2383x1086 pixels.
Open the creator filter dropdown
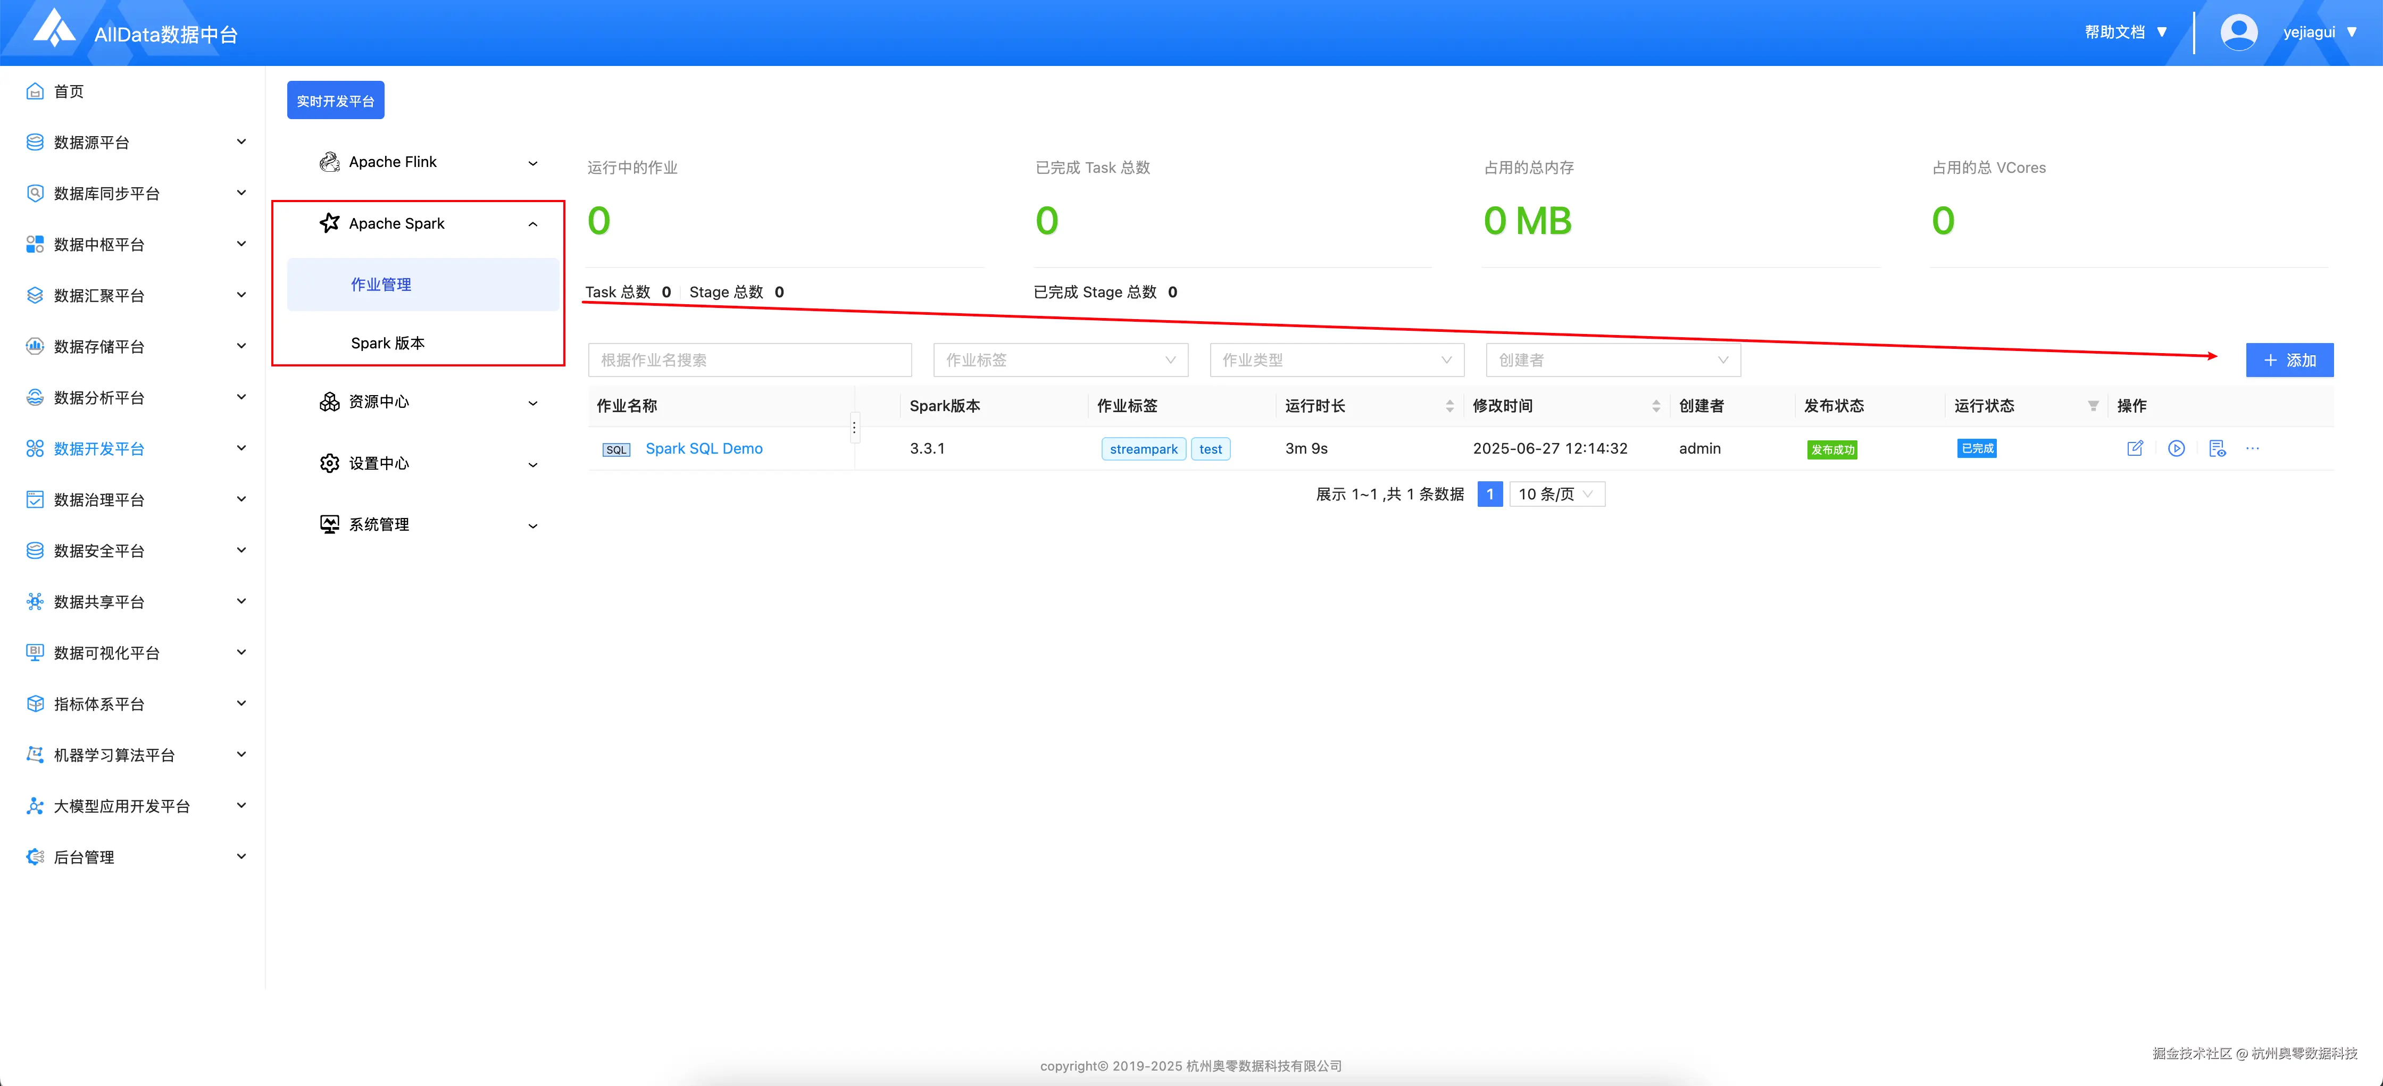click(1612, 360)
